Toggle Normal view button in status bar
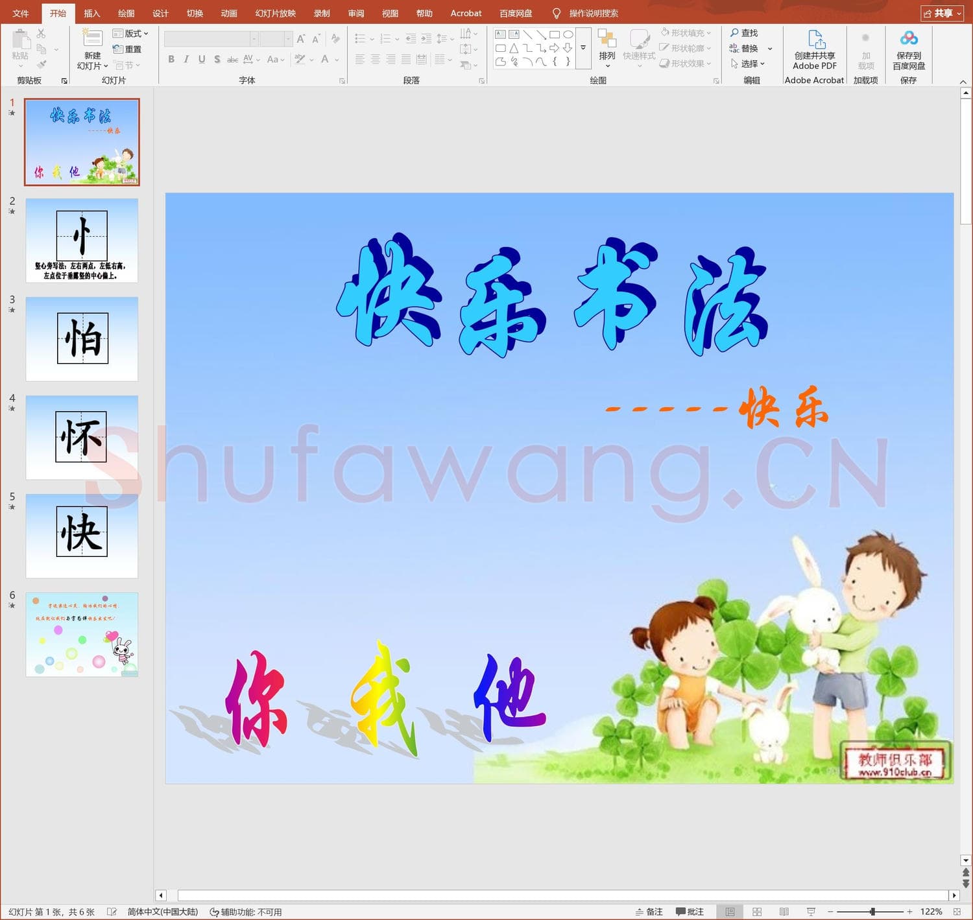This screenshot has height=920, width=973. 730,912
